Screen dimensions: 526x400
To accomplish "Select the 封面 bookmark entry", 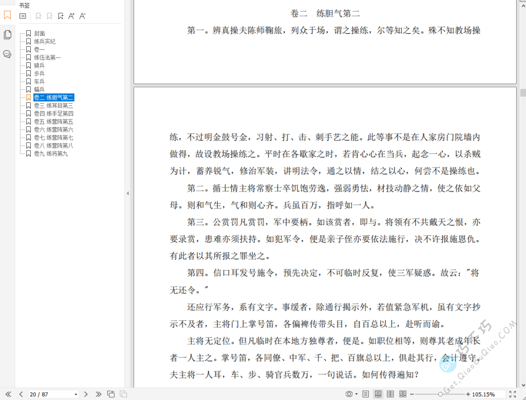I will point(40,33).
